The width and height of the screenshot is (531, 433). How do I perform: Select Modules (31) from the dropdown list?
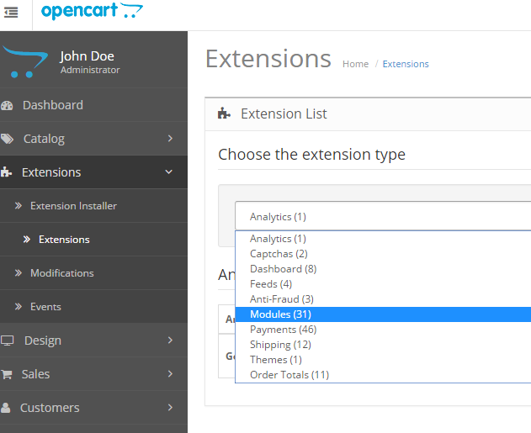click(x=280, y=314)
